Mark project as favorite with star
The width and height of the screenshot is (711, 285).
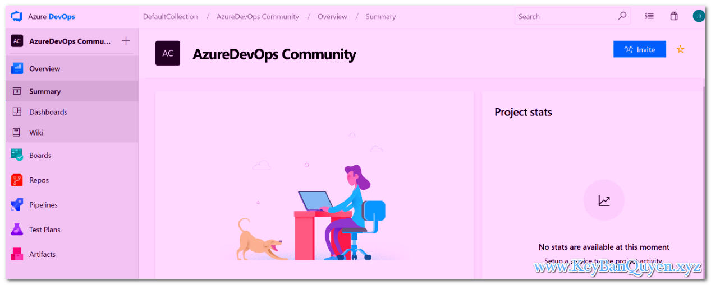(x=681, y=49)
